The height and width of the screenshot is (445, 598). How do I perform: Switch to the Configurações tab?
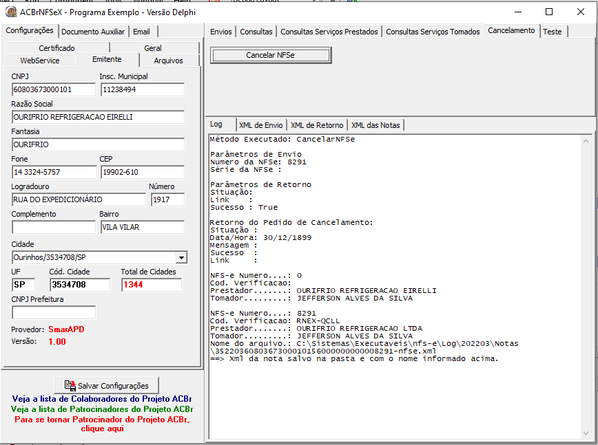point(30,30)
